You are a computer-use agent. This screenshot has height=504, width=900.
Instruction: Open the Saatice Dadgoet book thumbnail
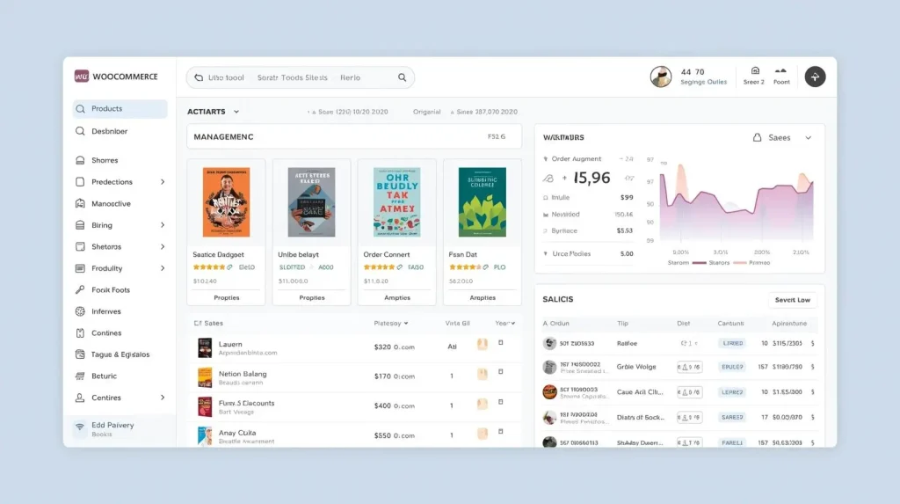[226, 202]
